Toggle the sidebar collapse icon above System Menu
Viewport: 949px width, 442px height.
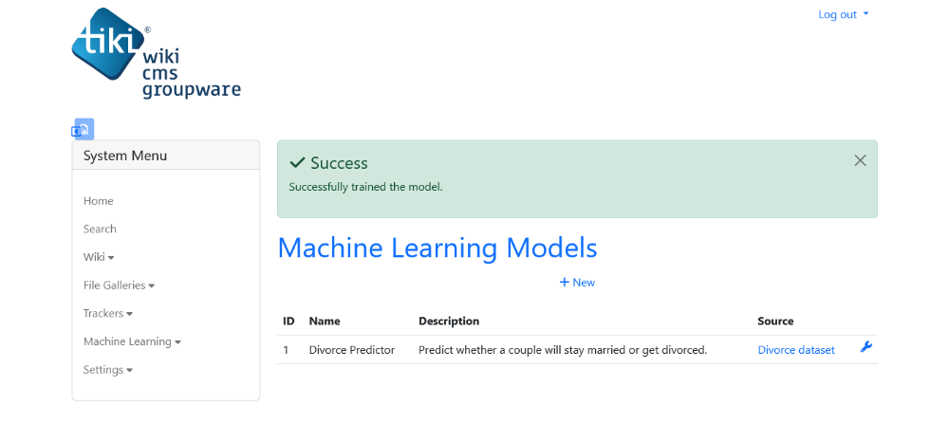[x=83, y=129]
